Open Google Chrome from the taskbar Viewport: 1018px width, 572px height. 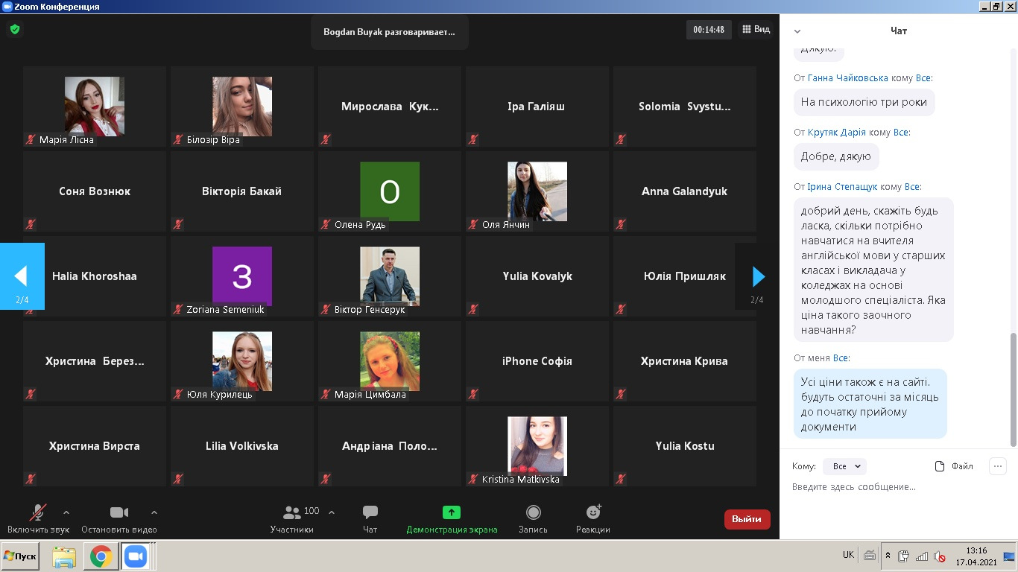point(101,556)
